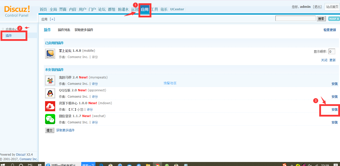The width and height of the screenshot is (340, 166).
Task: Click 获取更多插件 link beside 提交
Action: 65,130
